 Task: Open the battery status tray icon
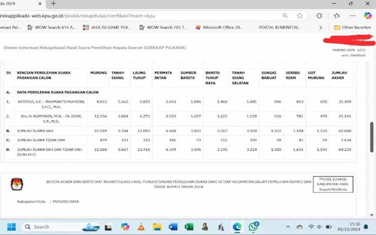point(328,226)
